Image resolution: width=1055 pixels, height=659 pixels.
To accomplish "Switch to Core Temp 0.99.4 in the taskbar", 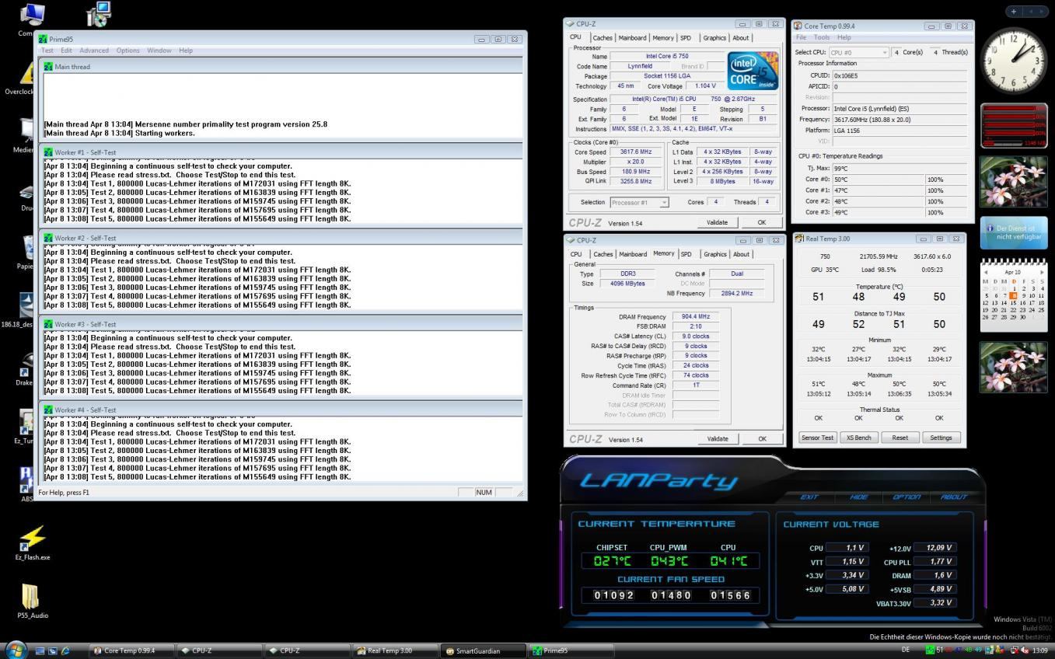I will pyautogui.click(x=131, y=650).
